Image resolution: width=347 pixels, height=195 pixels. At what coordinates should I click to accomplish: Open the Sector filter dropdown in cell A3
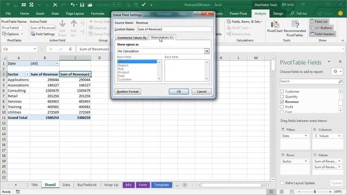coord(28,74)
